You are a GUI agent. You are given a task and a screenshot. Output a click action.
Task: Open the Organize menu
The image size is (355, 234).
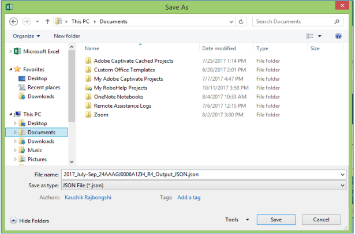tap(27, 36)
